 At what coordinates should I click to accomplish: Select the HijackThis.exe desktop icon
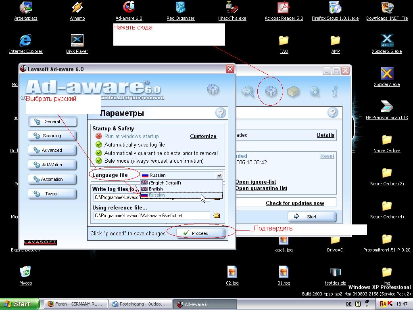[x=232, y=11]
